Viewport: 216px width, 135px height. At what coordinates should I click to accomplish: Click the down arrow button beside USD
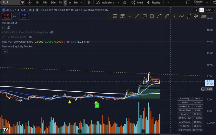[196, 10]
